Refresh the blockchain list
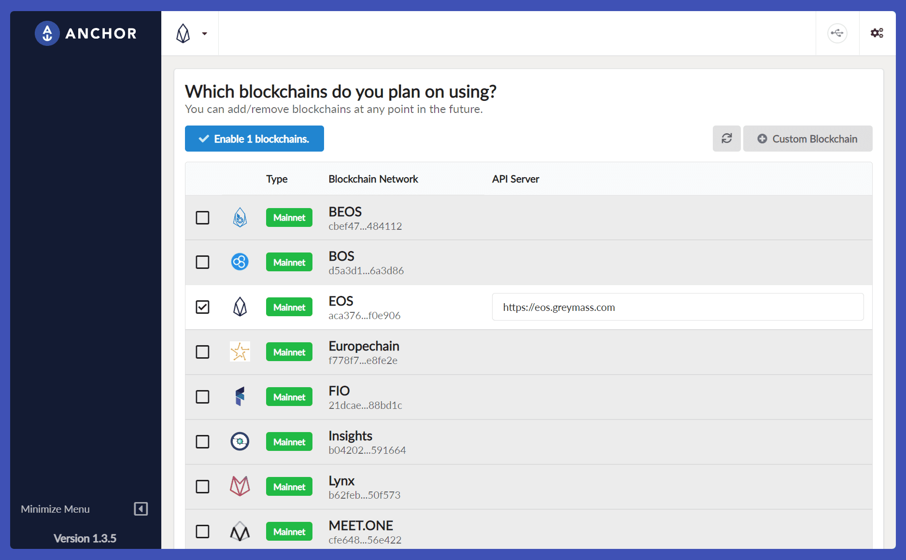Viewport: 906px width, 560px height. pyautogui.click(x=726, y=139)
